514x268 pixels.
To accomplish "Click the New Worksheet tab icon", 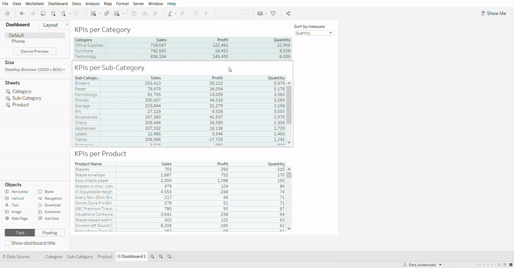I will point(153,256).
